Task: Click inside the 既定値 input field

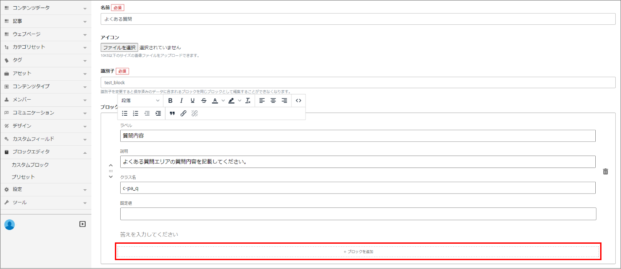Action: 358,214
